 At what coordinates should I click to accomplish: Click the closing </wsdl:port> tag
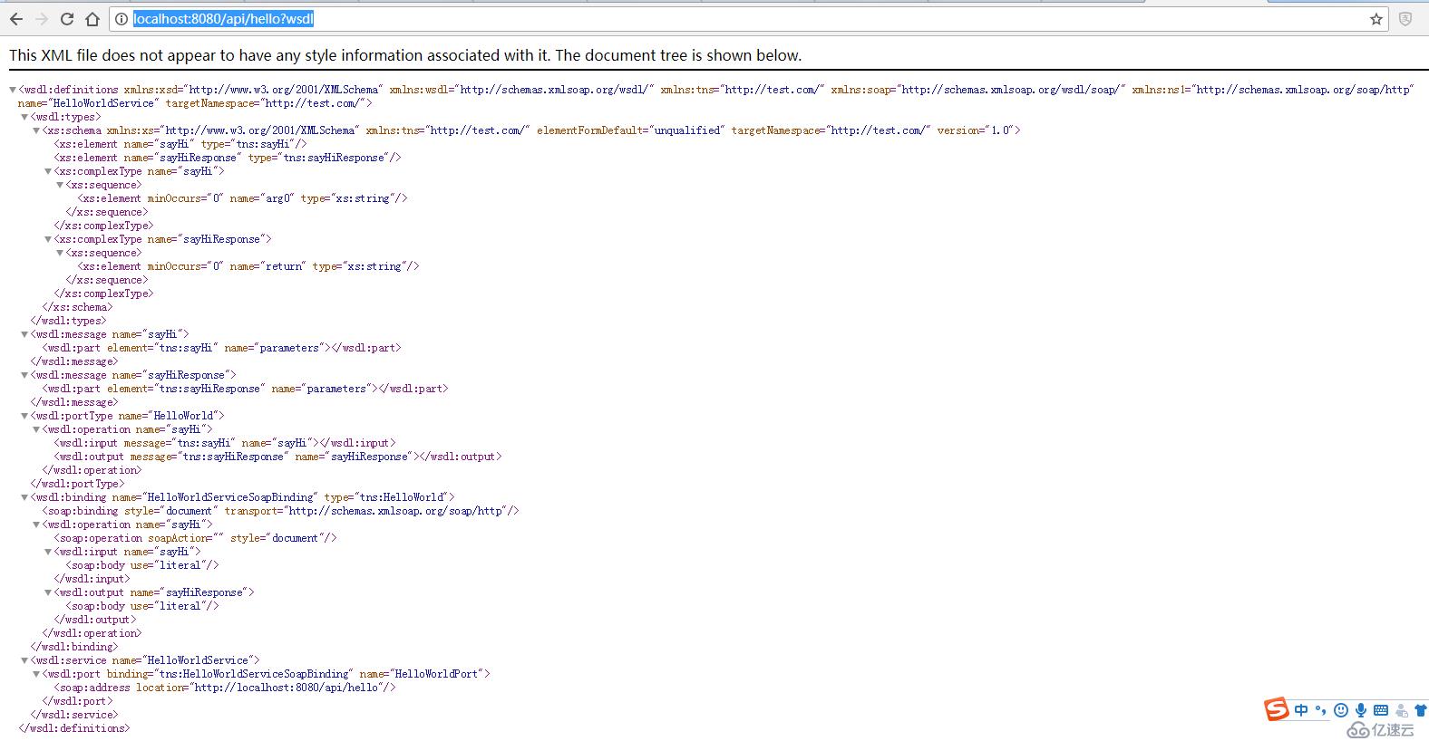point(77,701)
